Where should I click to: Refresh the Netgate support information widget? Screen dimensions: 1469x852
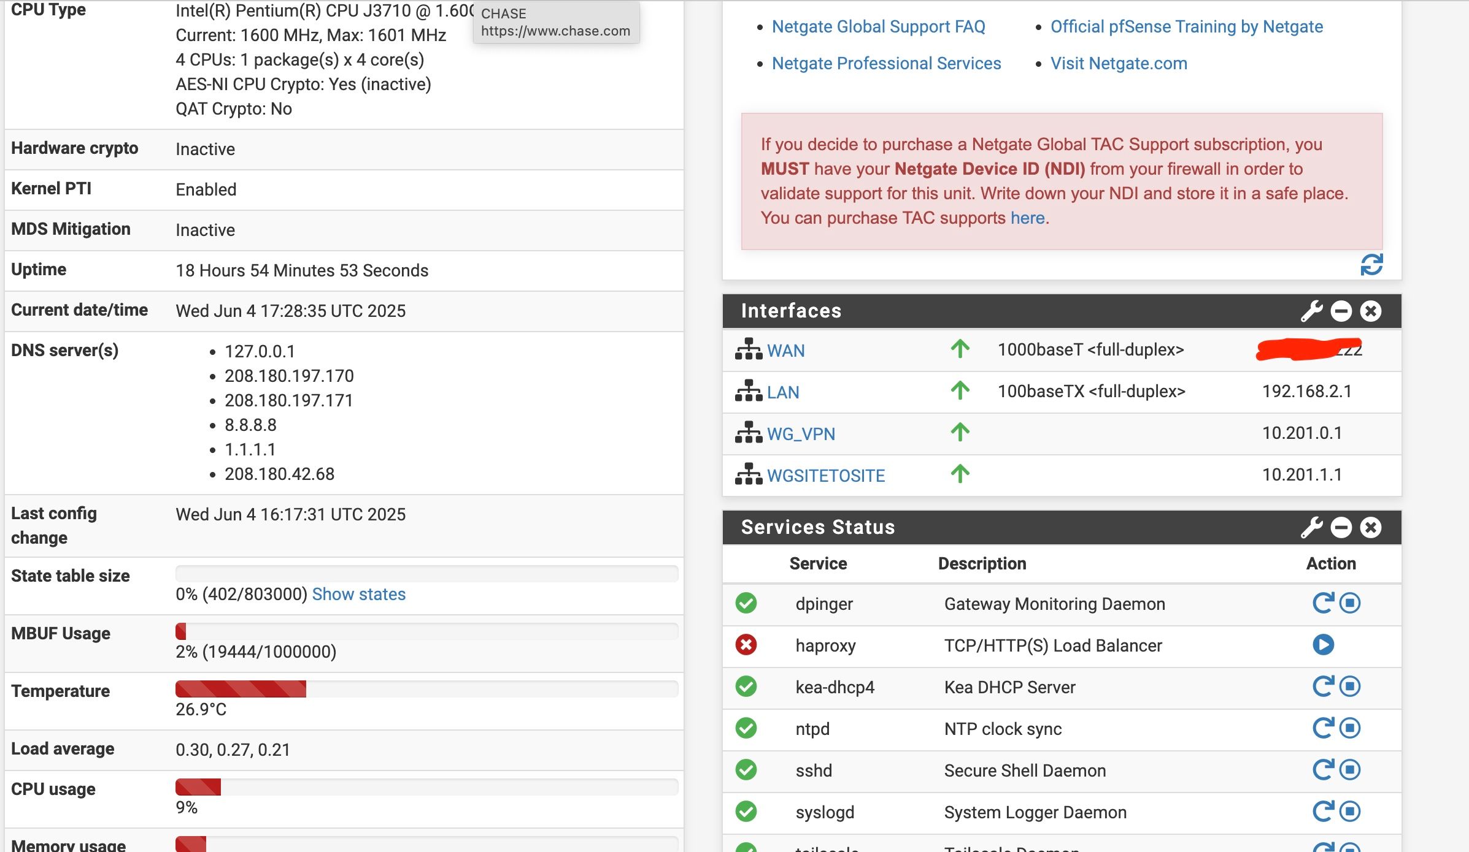(1371, 265)
